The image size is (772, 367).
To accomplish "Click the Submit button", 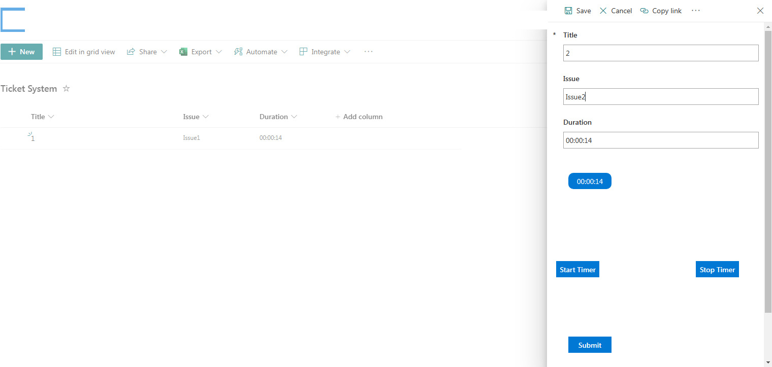I will pos(590,345).
